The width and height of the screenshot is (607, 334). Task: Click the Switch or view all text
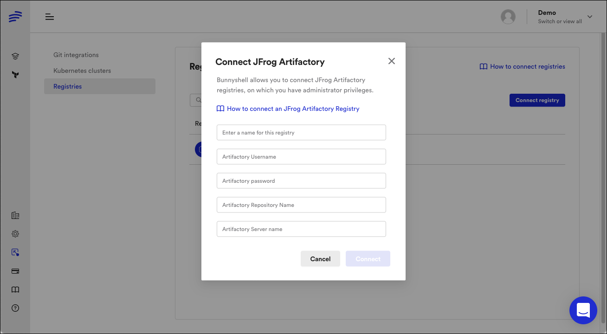pyautogui.click(x=560, y=21)
